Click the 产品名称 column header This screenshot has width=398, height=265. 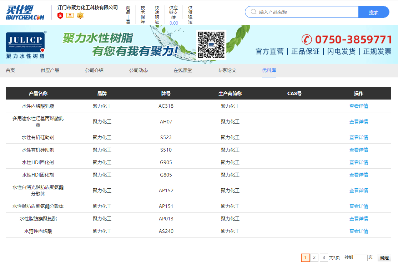pyautogui.click(x=38, y=93)
